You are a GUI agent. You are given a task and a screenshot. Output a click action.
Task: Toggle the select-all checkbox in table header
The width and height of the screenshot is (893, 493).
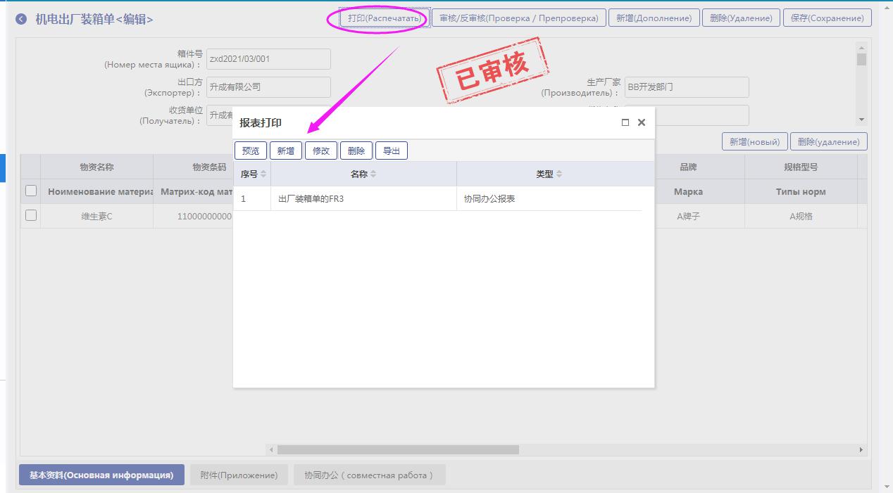pos(31,191)
